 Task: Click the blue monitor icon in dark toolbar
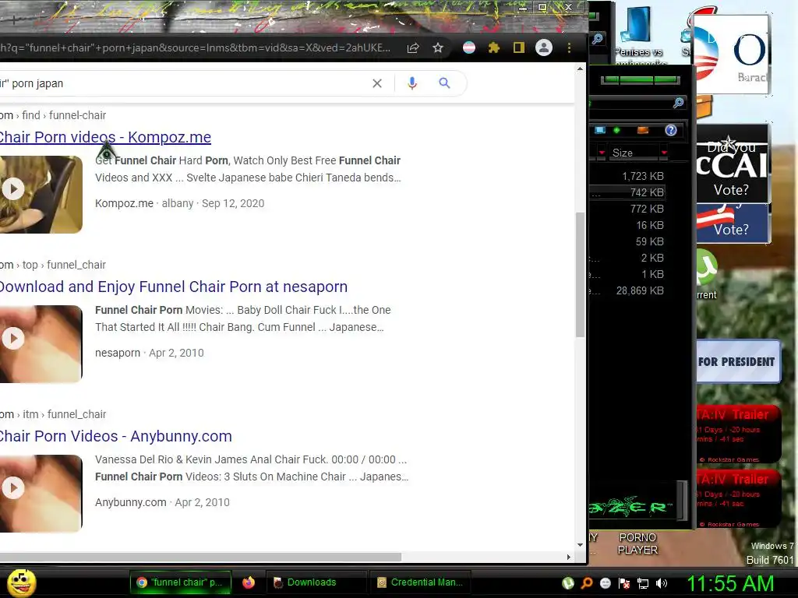coord(600,130)
